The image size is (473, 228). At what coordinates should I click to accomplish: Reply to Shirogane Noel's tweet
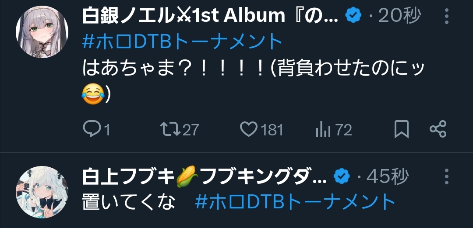[x=95, y=130]
